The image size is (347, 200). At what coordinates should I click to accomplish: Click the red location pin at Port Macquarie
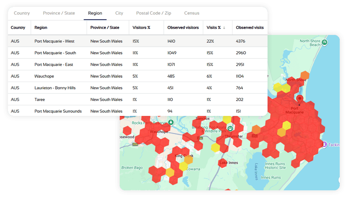(x=300, y=99)
